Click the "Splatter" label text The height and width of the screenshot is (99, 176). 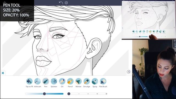[54, 87]
